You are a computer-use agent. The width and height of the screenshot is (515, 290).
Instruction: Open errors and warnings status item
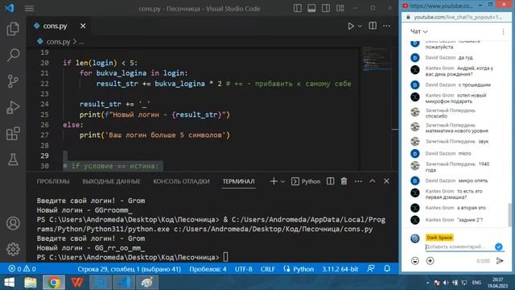click(x=22, y=269)
